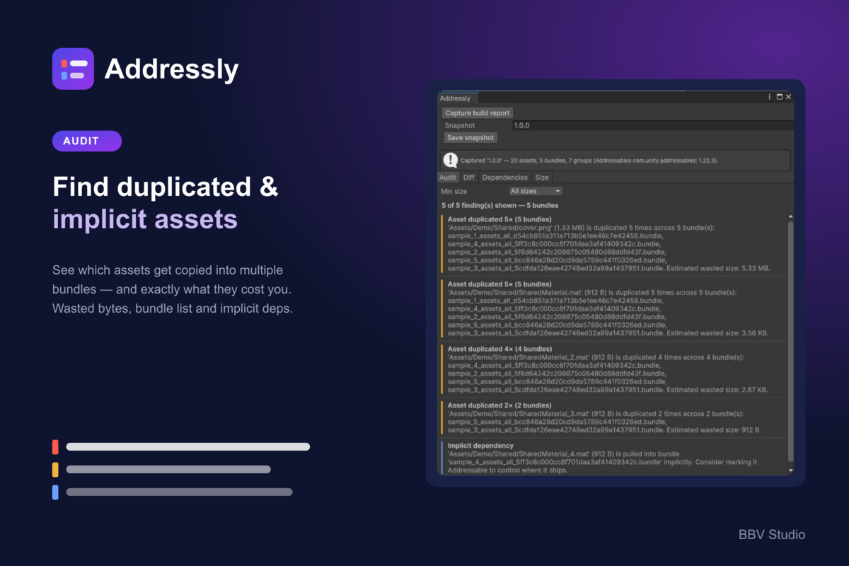Maximize the Addressly panel
Screen dimensions: 849x566
tap(780, 97)
